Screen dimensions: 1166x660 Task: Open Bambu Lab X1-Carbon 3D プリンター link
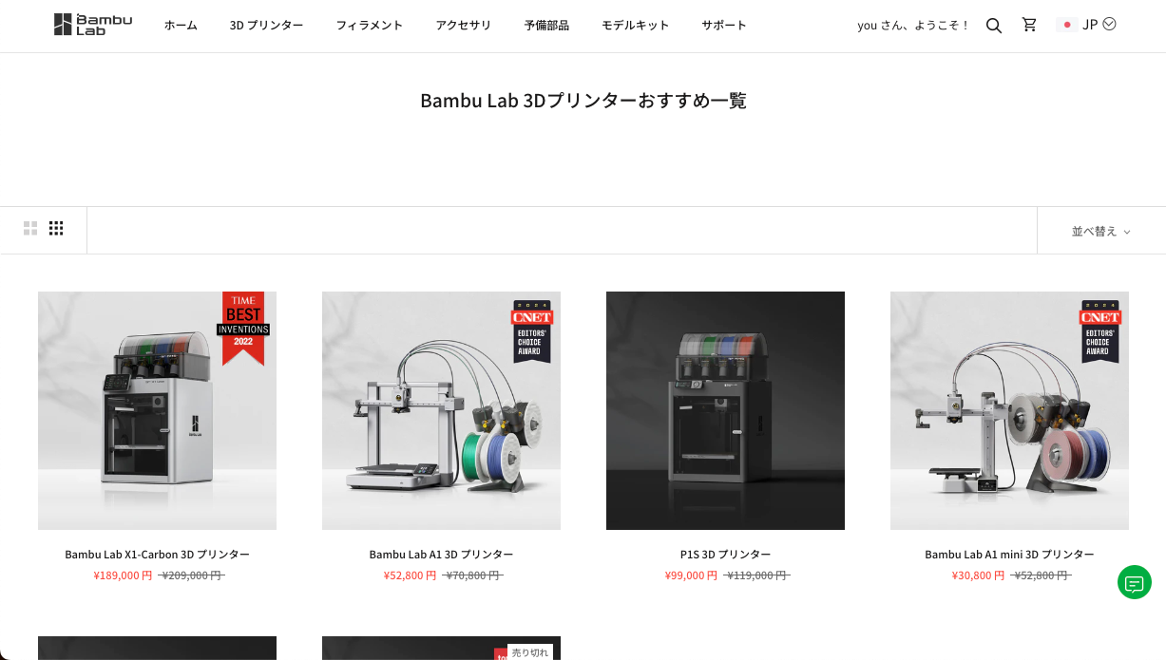point(158,555)
